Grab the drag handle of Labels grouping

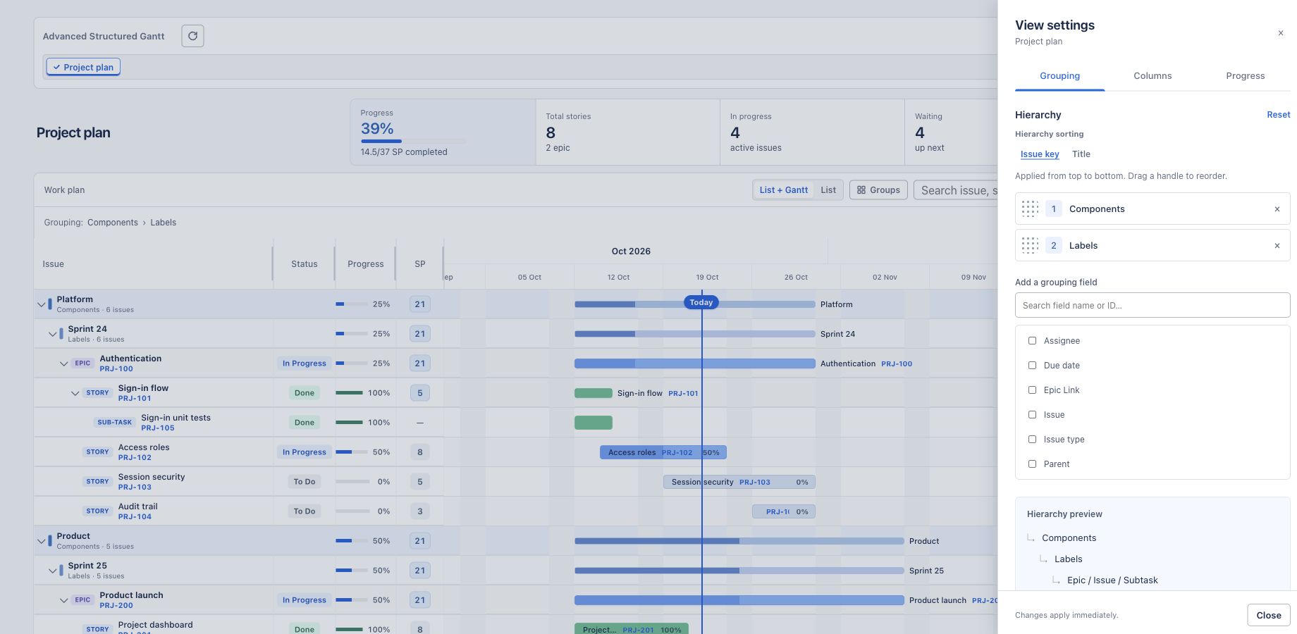1030,245
